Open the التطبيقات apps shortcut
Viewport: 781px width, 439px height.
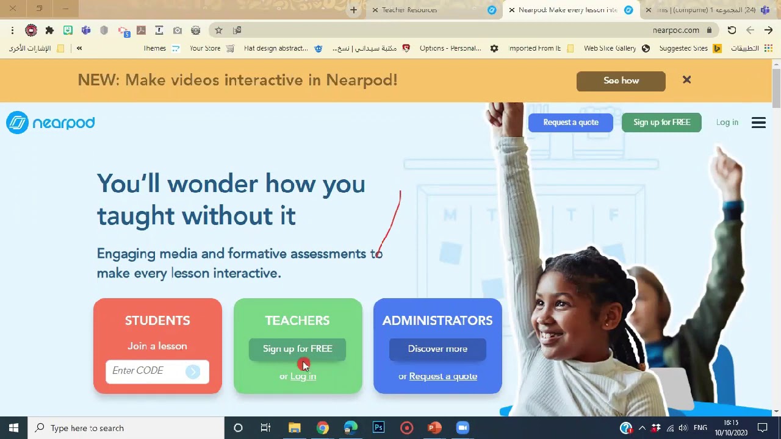pos(752,48)
